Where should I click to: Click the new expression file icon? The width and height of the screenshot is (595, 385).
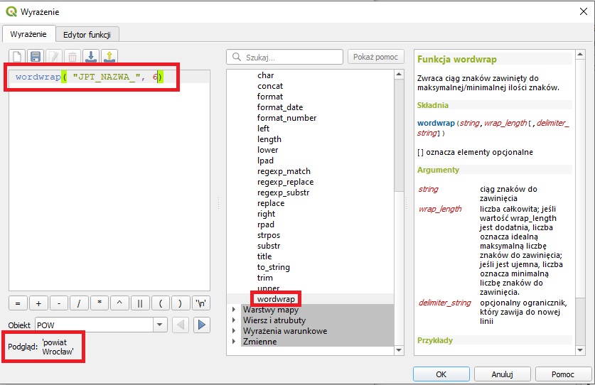click(x=17, y=57)
